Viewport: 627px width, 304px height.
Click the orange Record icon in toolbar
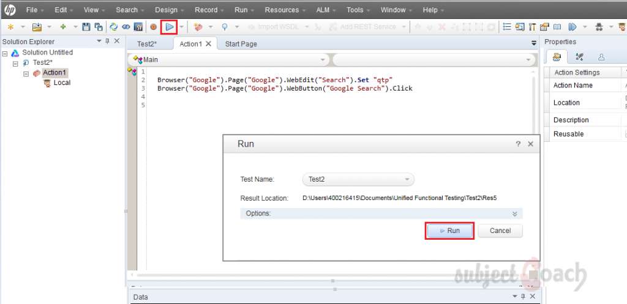click(153, 27)
